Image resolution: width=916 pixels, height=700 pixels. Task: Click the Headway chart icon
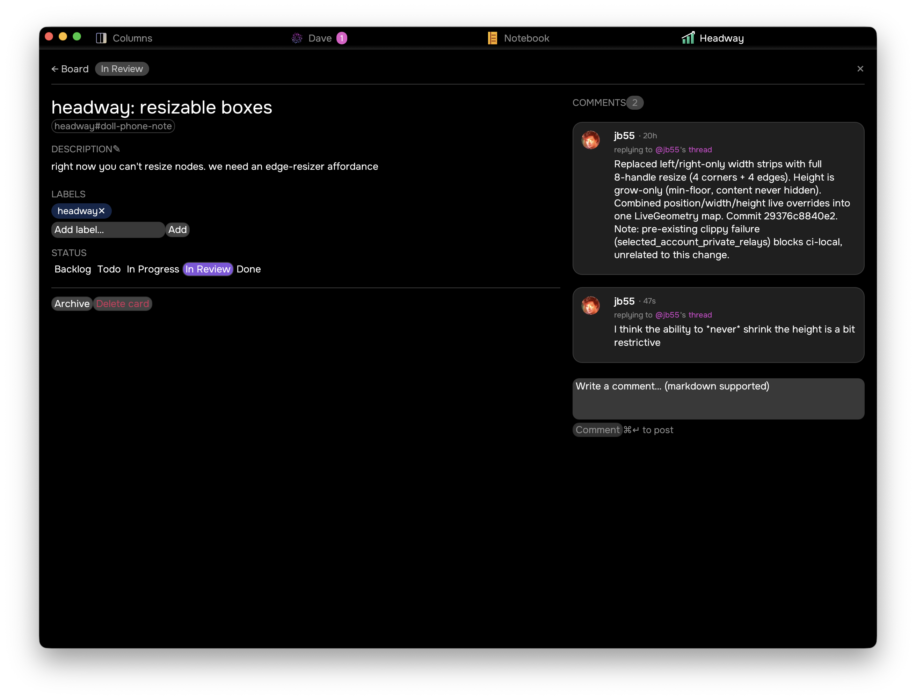pos(688,37)
